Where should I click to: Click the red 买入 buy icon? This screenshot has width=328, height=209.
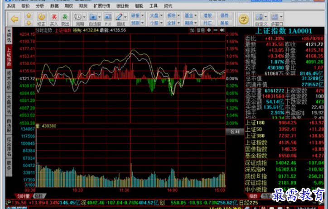54,17
